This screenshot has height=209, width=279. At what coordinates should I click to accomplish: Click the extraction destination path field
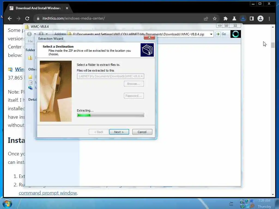(111, 76)
